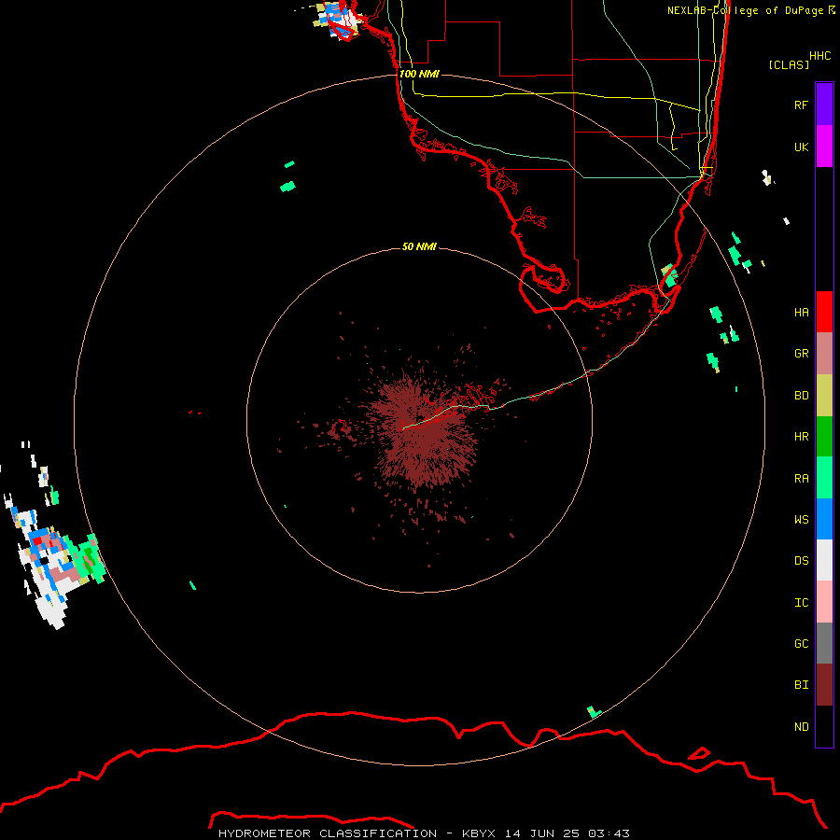Click the BI legend label

pyautogui.click(x=801, y=685)
